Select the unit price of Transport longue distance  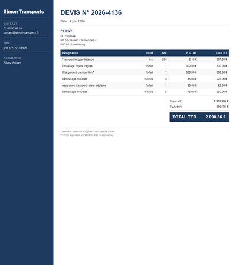193,59
